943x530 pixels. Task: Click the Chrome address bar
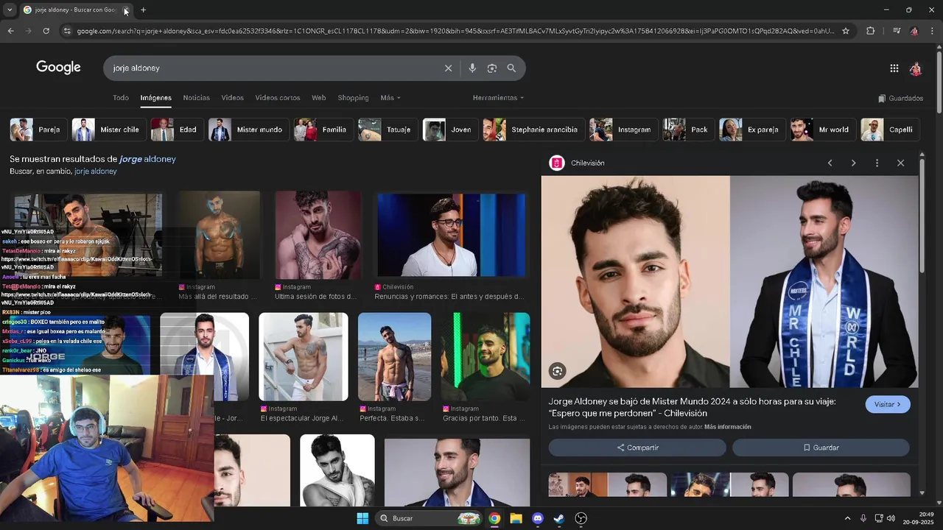point(455,31)
